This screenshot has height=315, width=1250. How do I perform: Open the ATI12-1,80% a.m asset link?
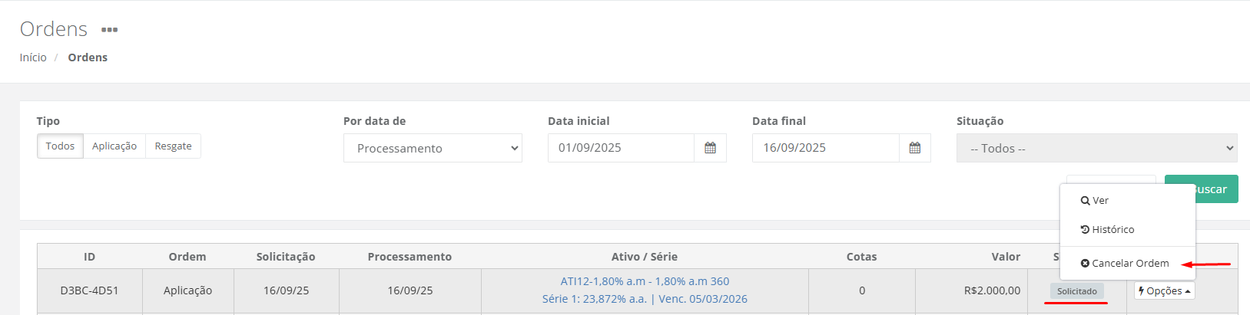645,281
